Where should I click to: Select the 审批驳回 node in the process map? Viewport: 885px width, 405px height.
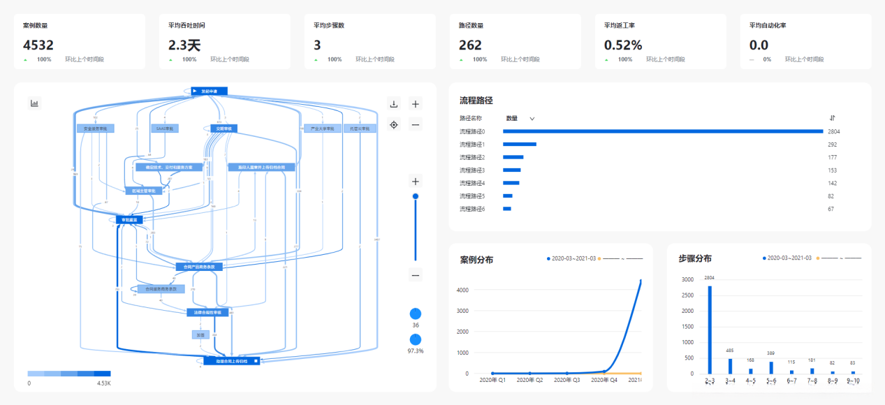point(129,219)
